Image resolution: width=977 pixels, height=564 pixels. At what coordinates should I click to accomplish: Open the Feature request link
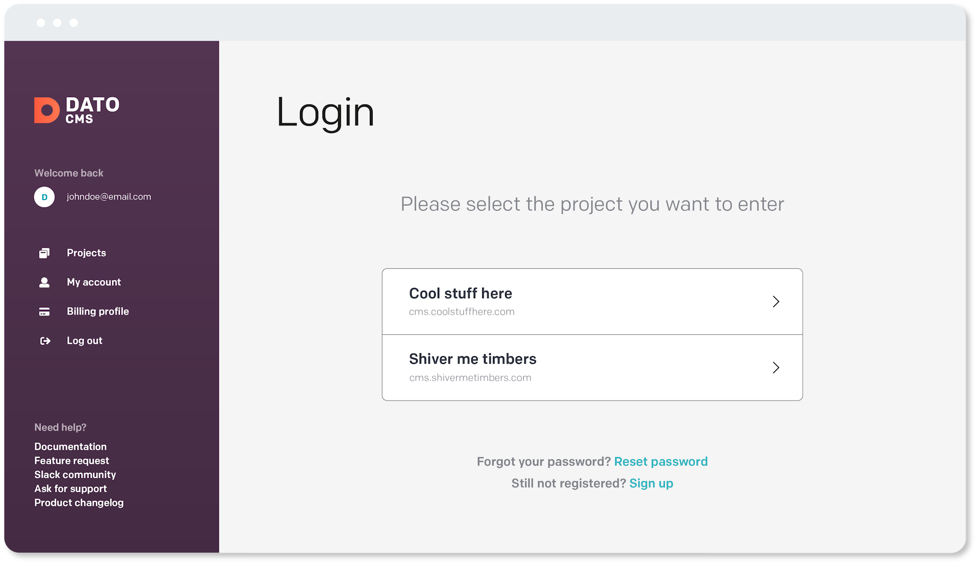pos(72,461)
